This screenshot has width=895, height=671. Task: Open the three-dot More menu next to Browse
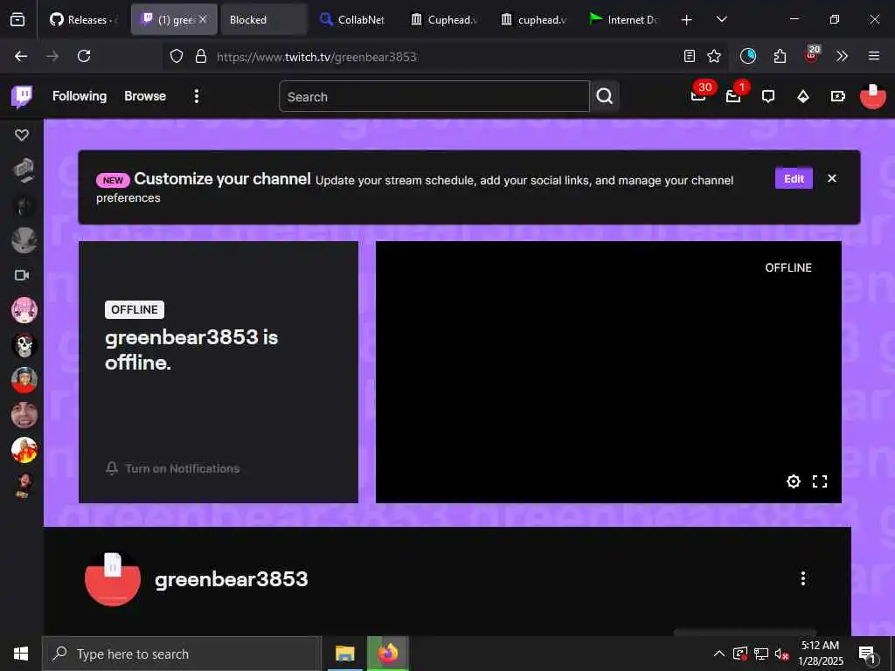[197, 96]
